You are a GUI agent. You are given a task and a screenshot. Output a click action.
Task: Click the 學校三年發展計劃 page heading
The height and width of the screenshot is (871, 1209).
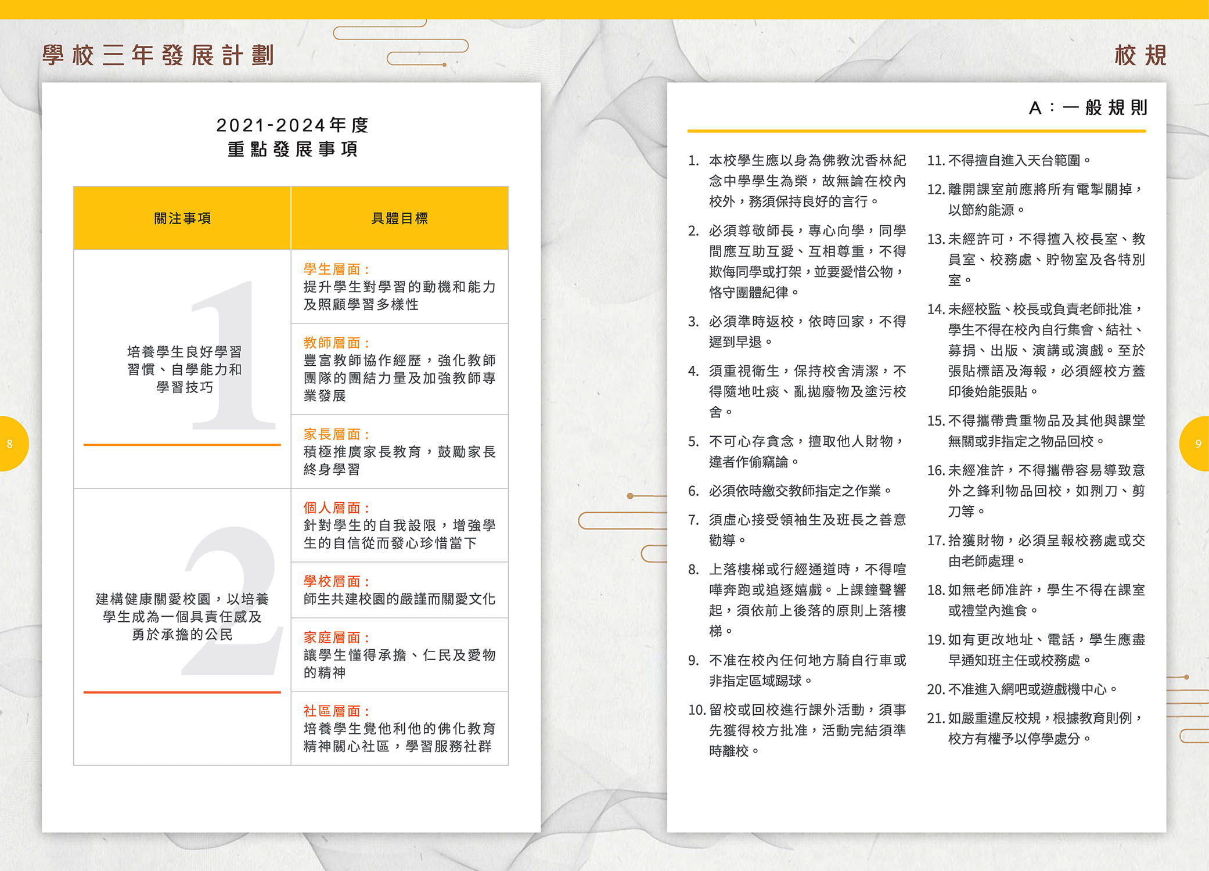point(158,56)
